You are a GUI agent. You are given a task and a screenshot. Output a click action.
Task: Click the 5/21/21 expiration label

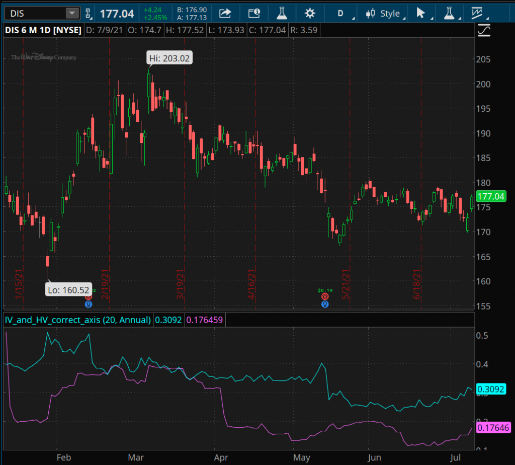click(x=345, y=285)
